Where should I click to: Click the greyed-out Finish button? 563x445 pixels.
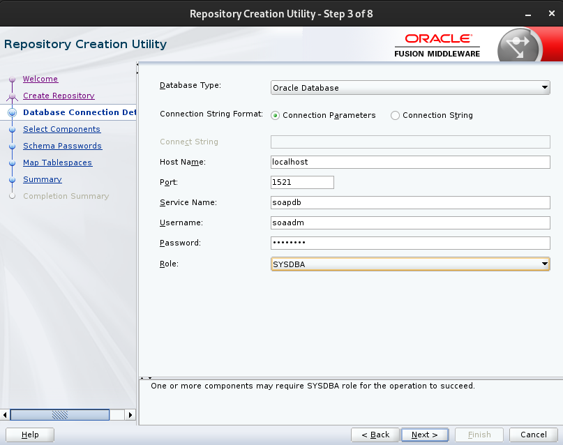tap(479, 435)
